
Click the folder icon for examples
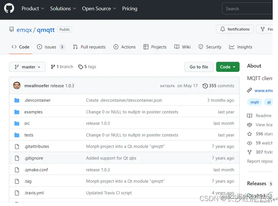(x=17, y=112)
